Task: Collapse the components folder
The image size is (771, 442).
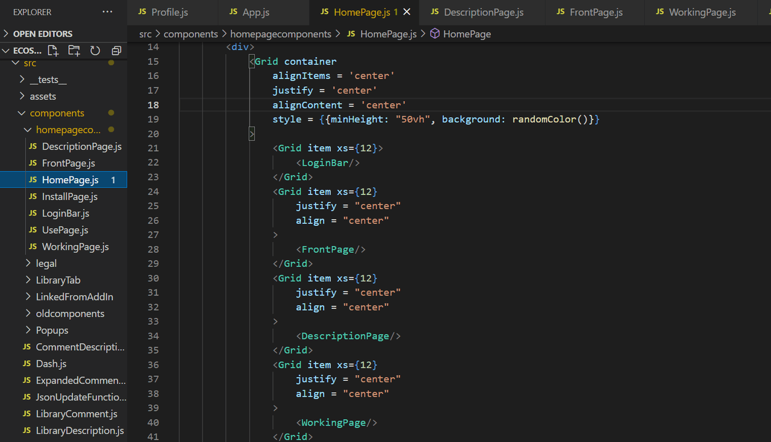Action: coord(22,113)
